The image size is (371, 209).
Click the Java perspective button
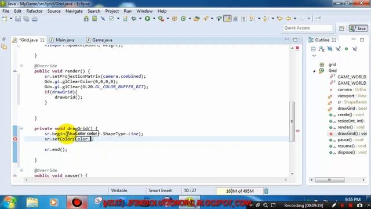tap(358, 28)
